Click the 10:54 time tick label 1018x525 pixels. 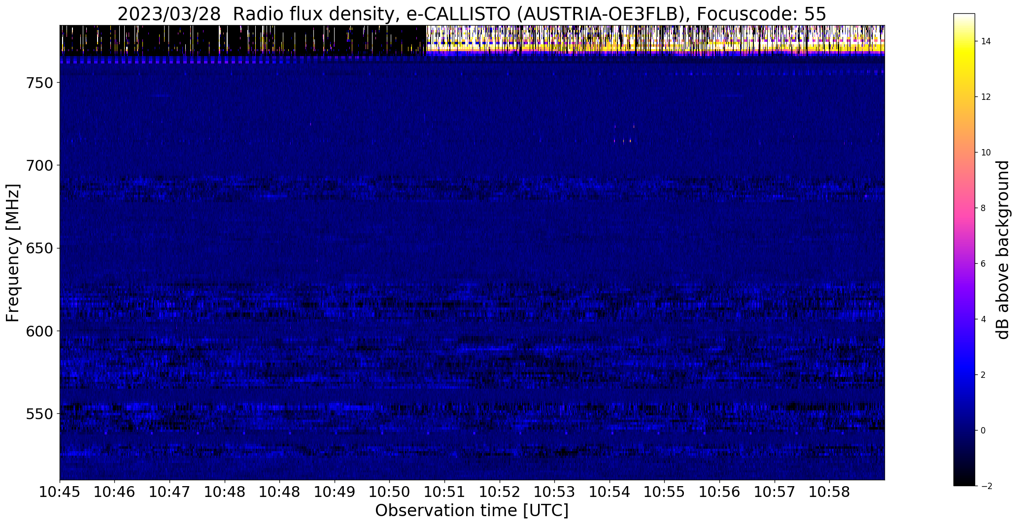610,493
